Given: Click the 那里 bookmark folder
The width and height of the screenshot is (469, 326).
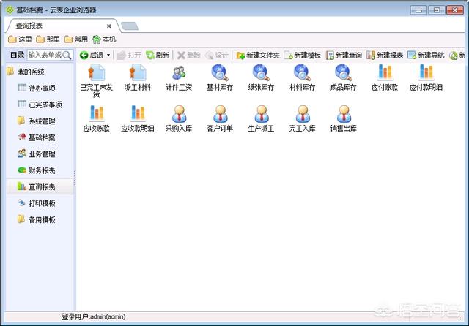Looking at the screenshot, I should 48,39.
